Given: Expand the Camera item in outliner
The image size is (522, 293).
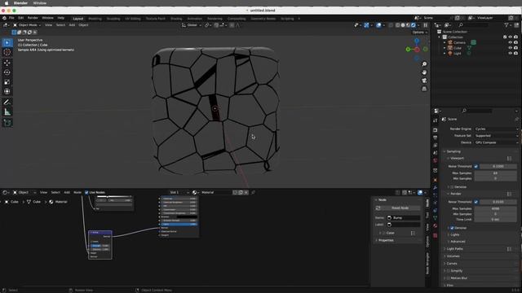Looking at the screenshot, I should point(445,42).
